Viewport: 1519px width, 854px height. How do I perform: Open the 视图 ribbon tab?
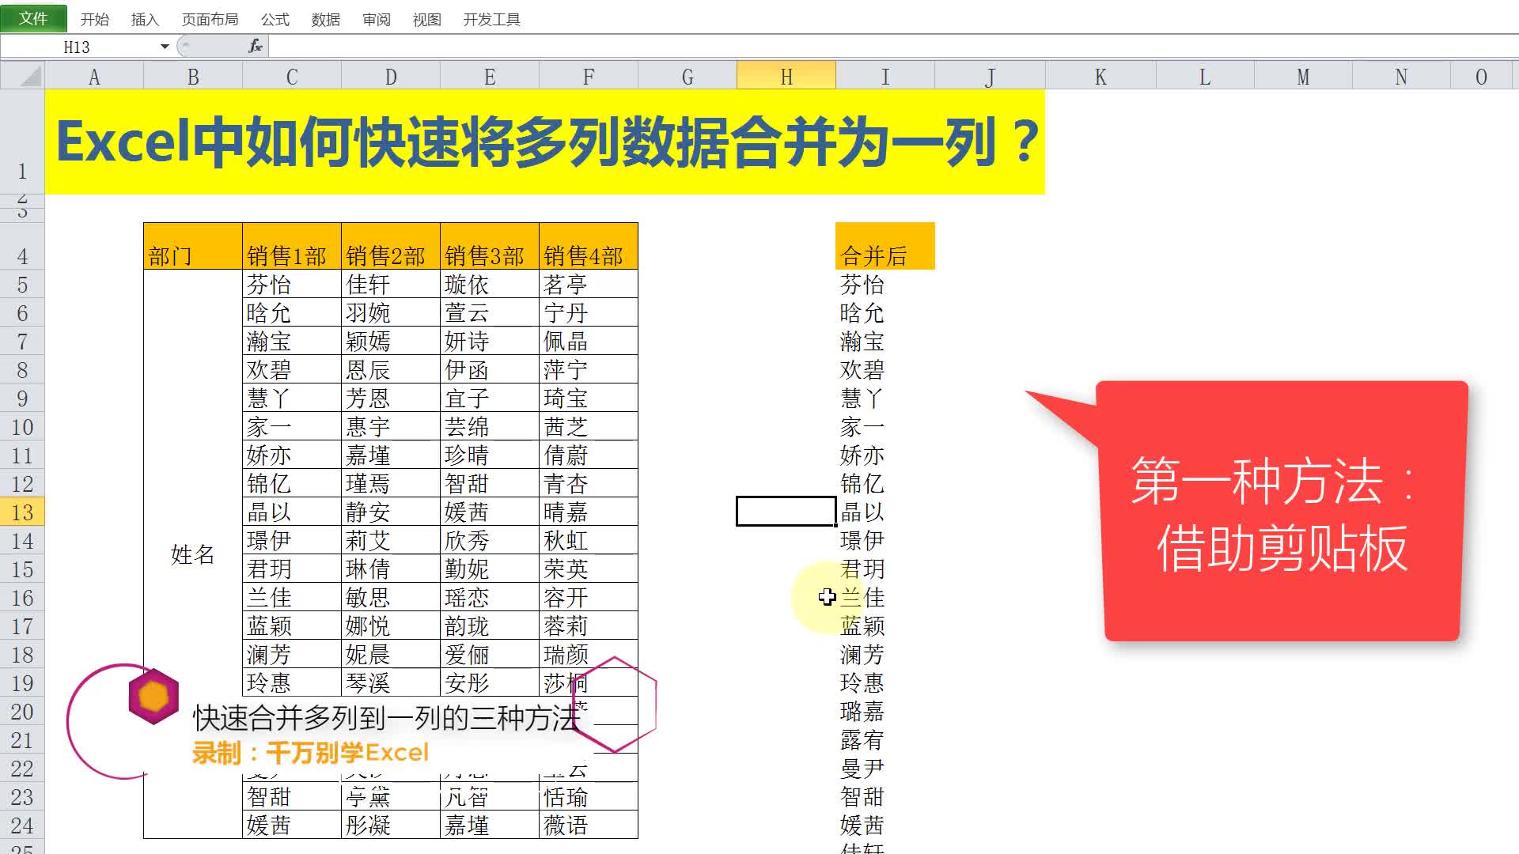(x=427, y=20)
